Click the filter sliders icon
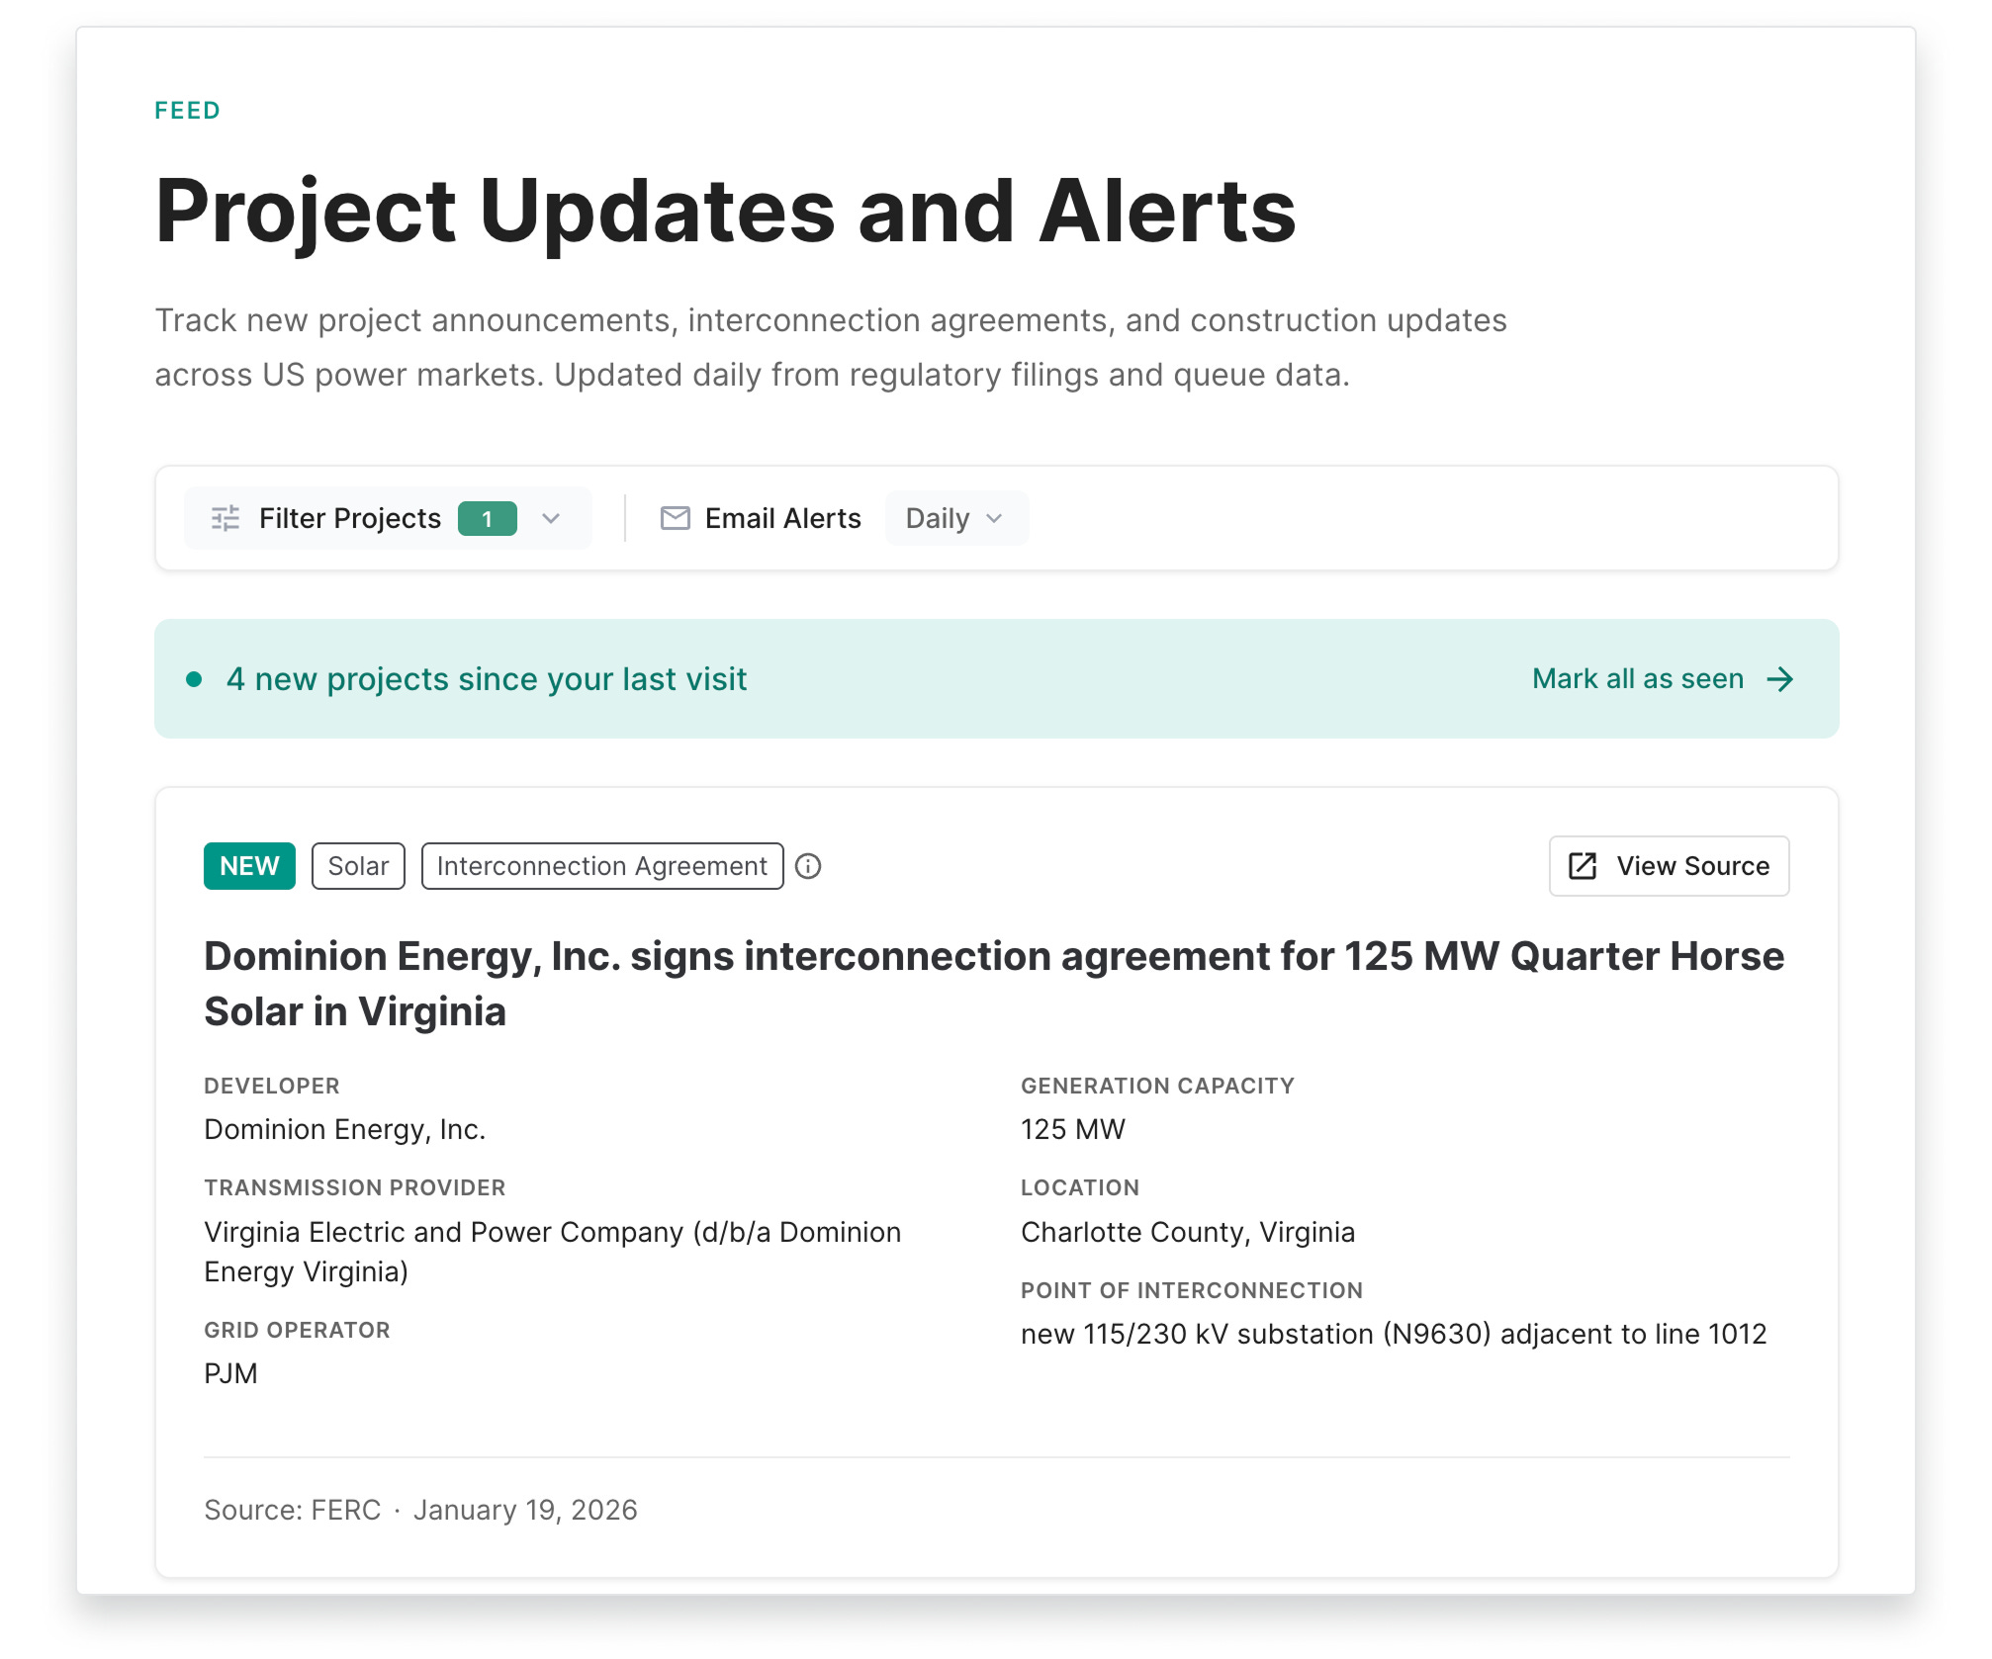The image size is (1992, 1659). point(226,518)
